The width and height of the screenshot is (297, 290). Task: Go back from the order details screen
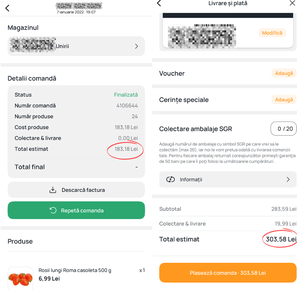7,8
